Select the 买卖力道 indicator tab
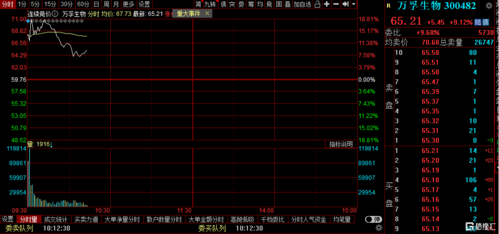The width and height of the screenshot is (499, 234). (86, 220)
